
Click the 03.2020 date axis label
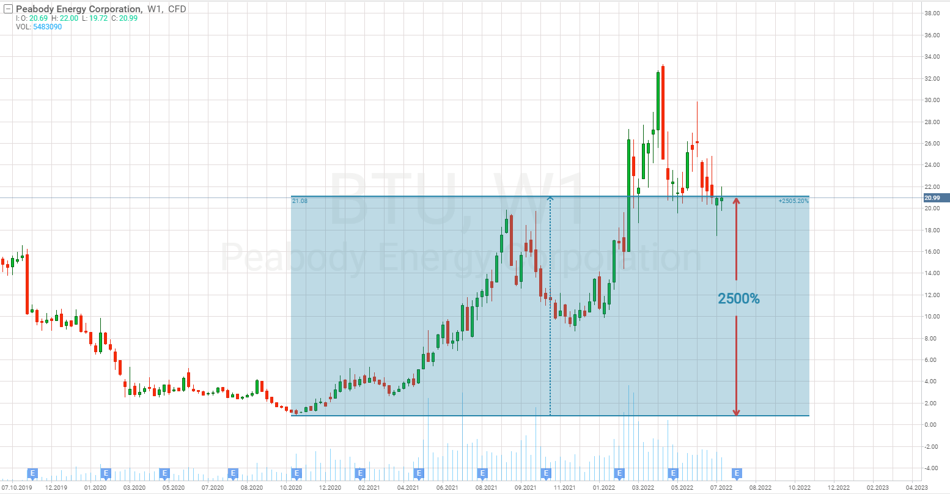pyautogui.click(x=134, y=487)
